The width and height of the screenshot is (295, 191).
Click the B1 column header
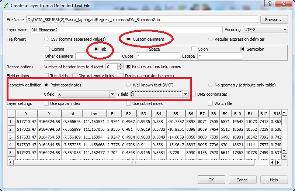pos(114,114)
